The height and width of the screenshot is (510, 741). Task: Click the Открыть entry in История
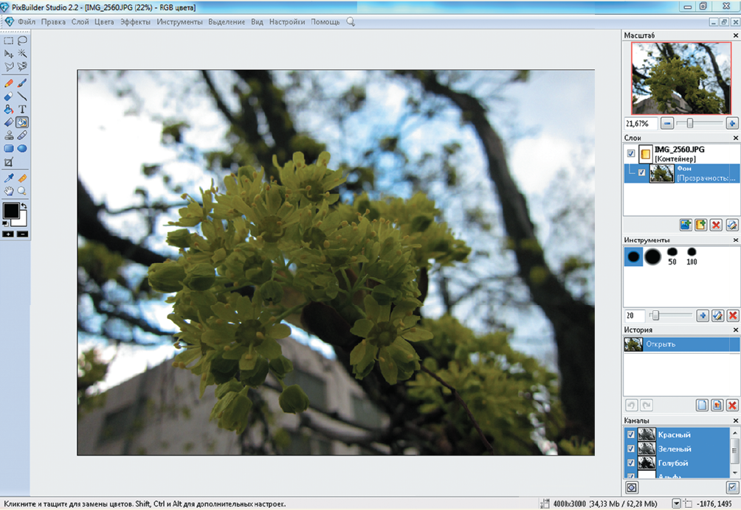coord(680,344)
